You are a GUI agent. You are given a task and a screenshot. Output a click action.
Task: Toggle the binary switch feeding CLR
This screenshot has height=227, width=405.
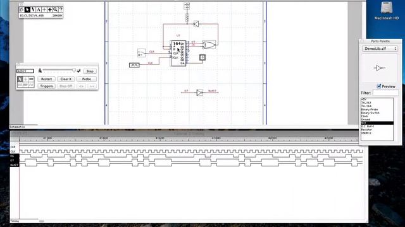pyautogui.click(x=141, y=53)
